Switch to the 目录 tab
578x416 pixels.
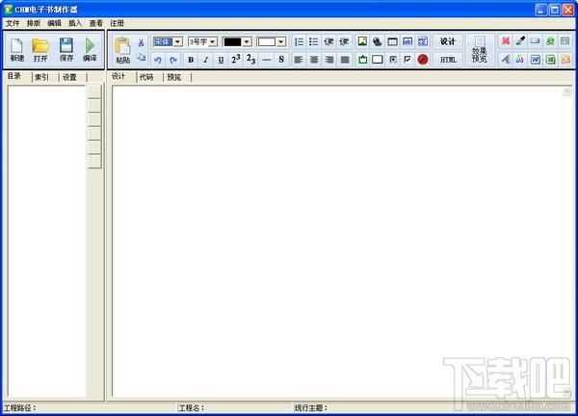[14, 76]
